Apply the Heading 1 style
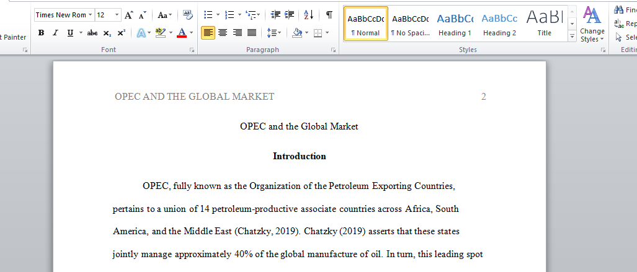637x272 pixels. pyautogui.click(x=455, y=24)
